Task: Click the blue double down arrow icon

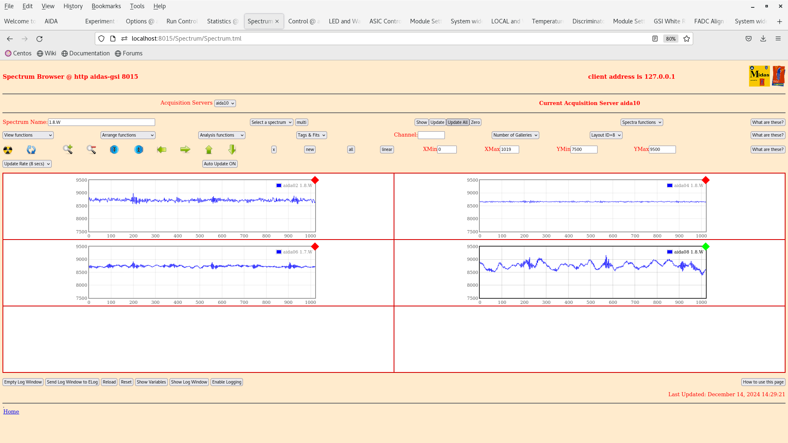Action: (x=114, y=150)
